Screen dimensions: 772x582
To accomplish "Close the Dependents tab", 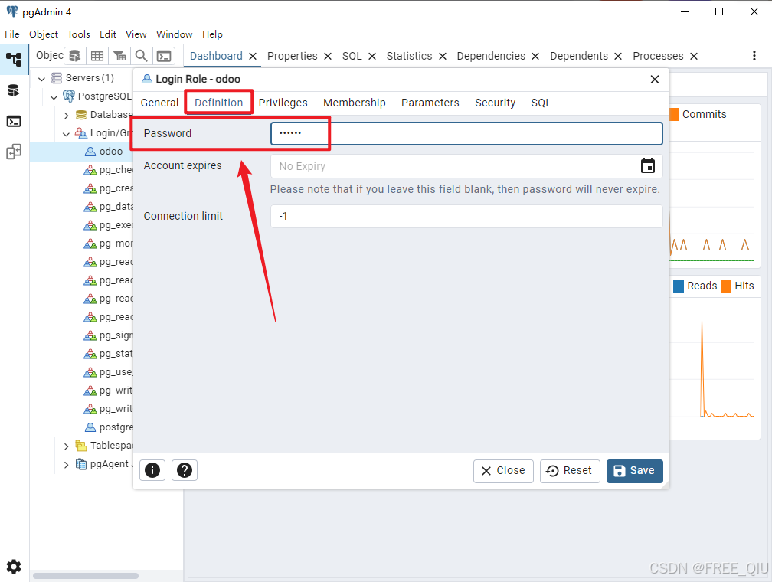I will tap(618, 56).
